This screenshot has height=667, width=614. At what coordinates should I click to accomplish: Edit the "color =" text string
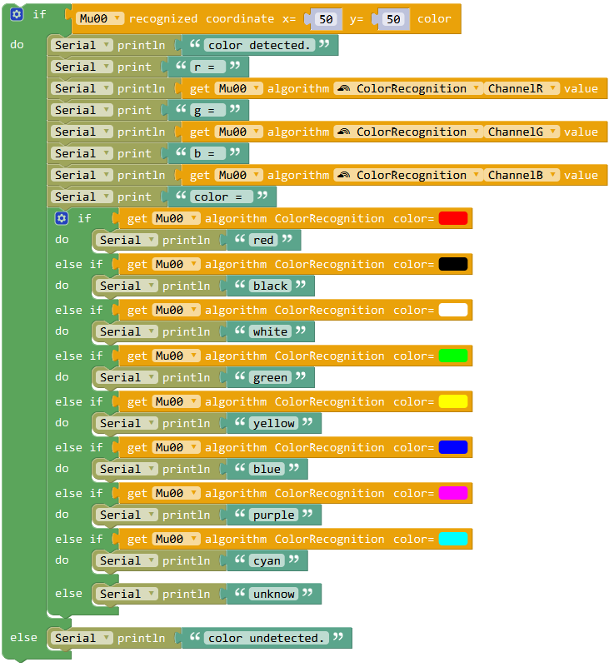[x=222, y=197]
